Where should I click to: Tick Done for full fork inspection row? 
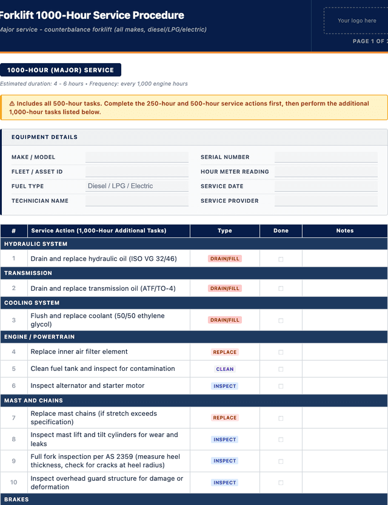(281, 461)
